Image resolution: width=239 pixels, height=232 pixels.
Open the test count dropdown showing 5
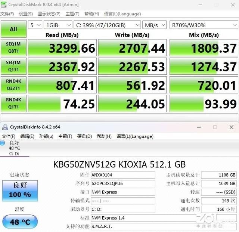(35, 25)
